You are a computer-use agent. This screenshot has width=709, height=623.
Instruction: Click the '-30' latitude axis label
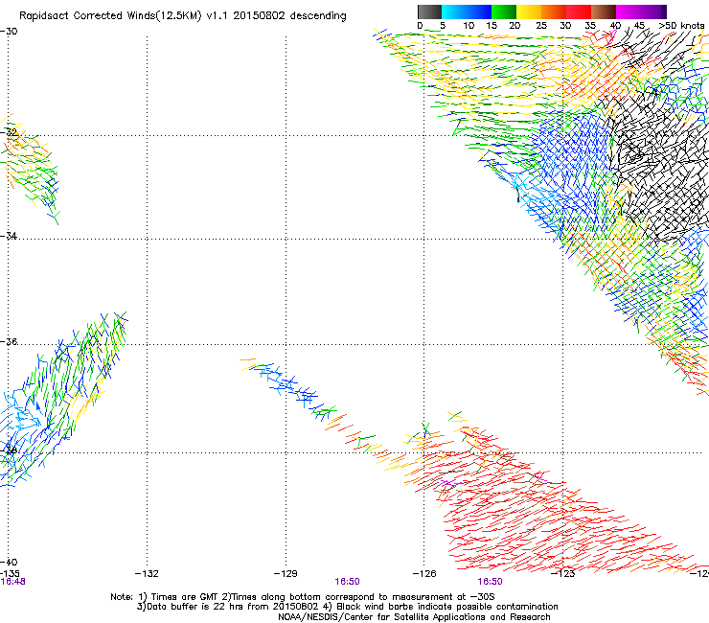point(9,32)
